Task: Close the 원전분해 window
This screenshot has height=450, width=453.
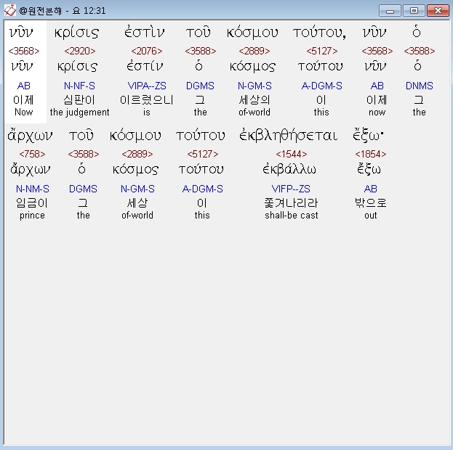Action: [438, 11]
